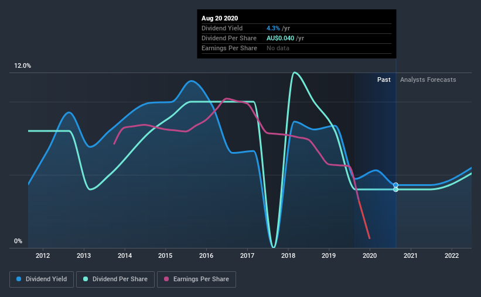Toggle the Earnings Per Share legend button

pyautogui.click(x=196, y=279)
